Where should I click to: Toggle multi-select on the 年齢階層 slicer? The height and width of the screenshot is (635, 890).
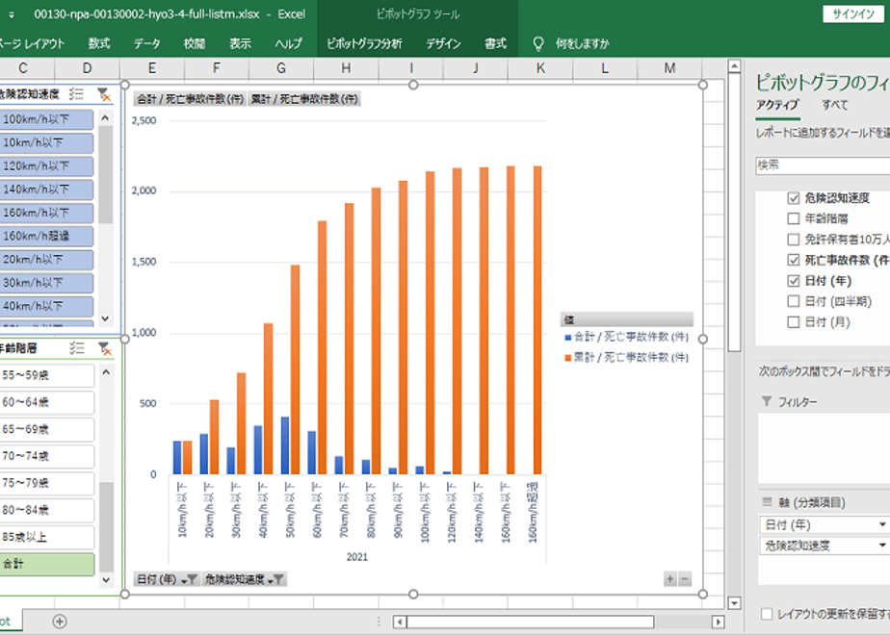[76, 348]
